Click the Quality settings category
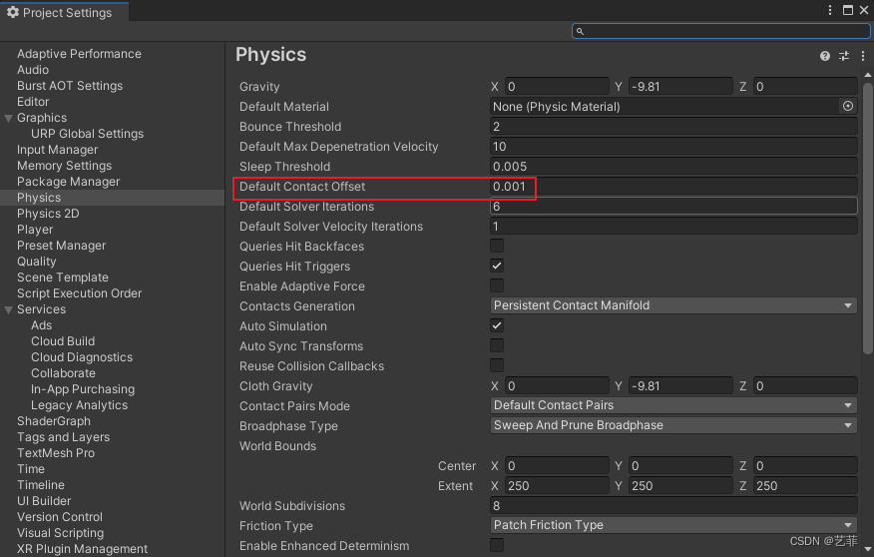This screenshot has height=557, width=874. point(37,262)
